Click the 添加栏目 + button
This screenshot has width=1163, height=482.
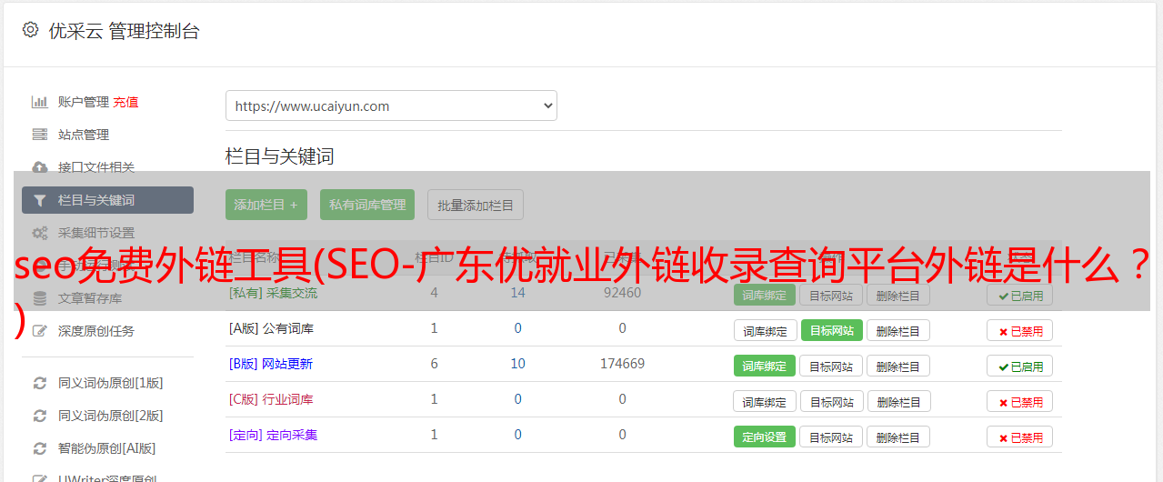click(266, 205)
